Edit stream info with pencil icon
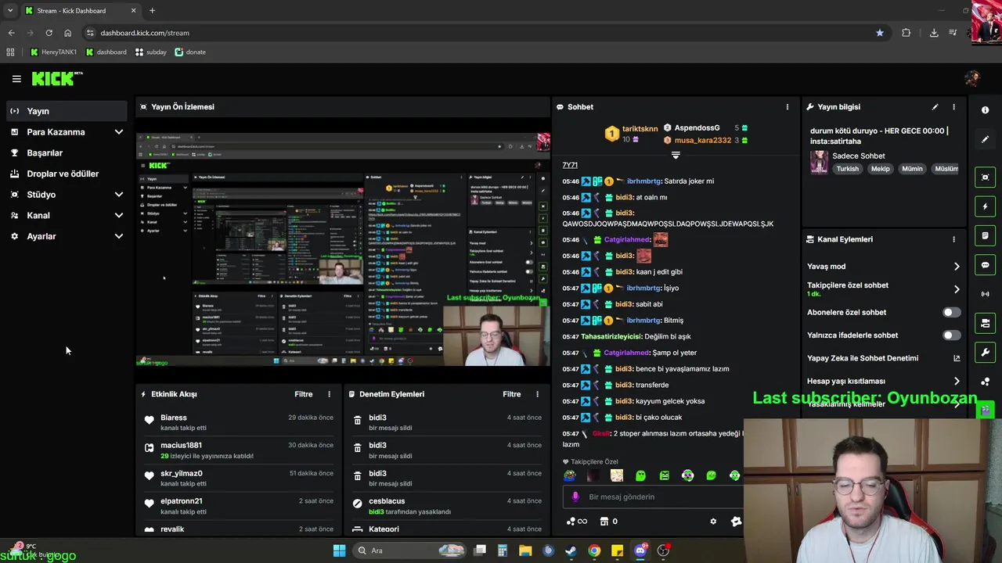 point(935,107)
